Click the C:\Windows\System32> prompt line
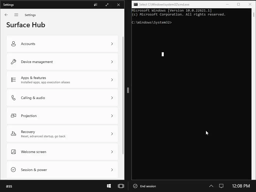256x192 pixels. [152, 22]
